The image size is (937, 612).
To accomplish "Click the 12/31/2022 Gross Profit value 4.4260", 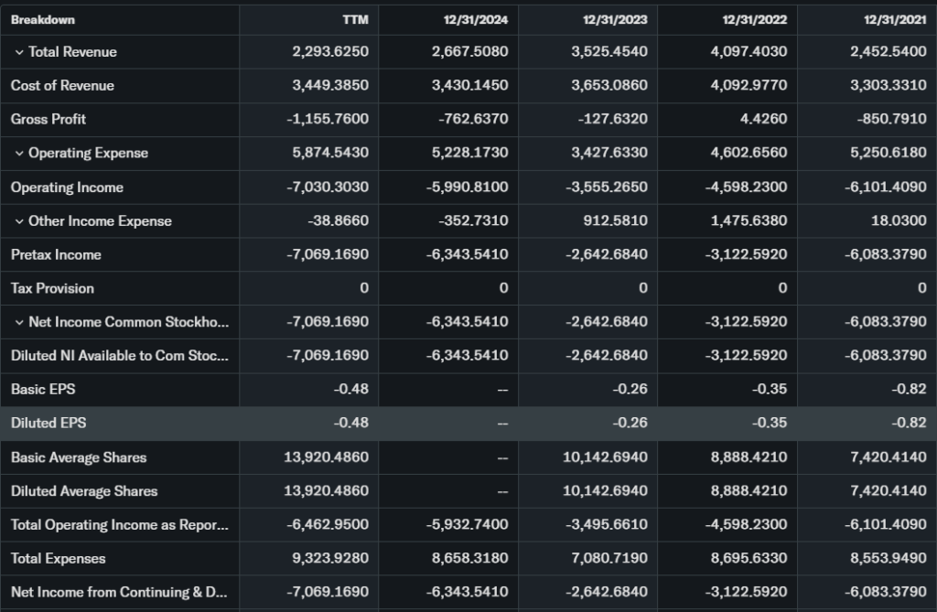I will click(767, 120).
